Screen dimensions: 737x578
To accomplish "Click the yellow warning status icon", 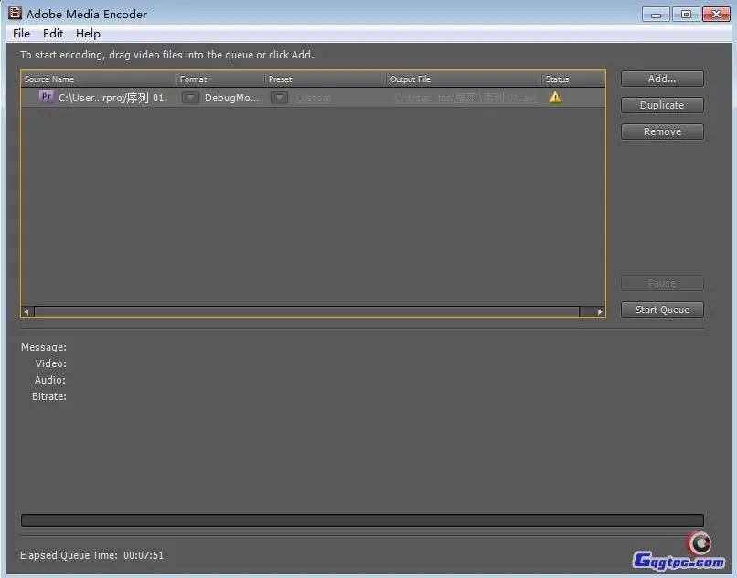I will coord(555,97).
